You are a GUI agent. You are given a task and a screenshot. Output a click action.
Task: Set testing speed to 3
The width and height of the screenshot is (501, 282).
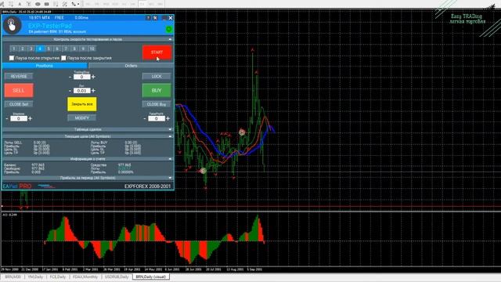(x=31, y=49)
